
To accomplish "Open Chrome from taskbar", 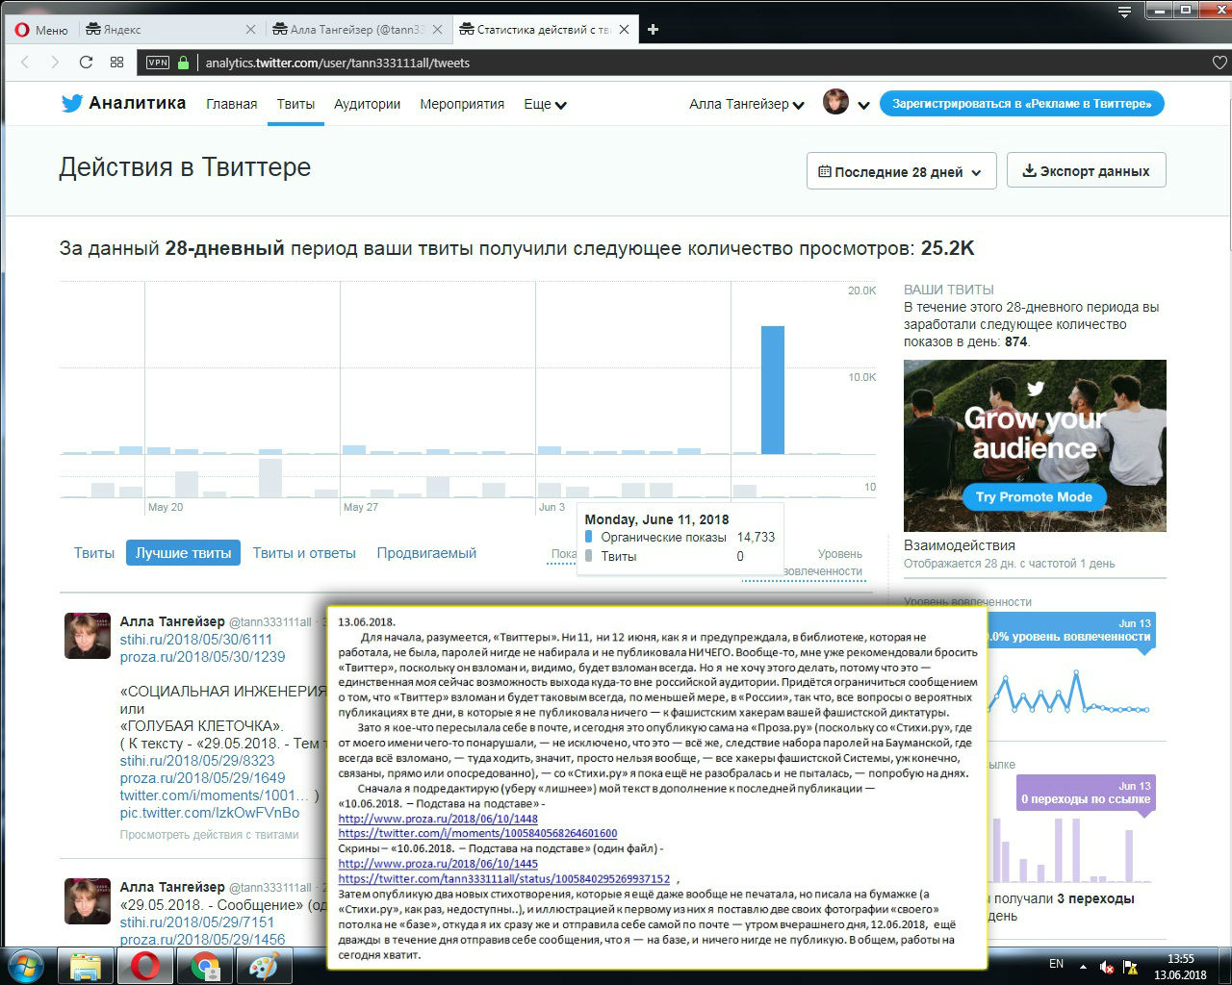I will pos(205,966).
